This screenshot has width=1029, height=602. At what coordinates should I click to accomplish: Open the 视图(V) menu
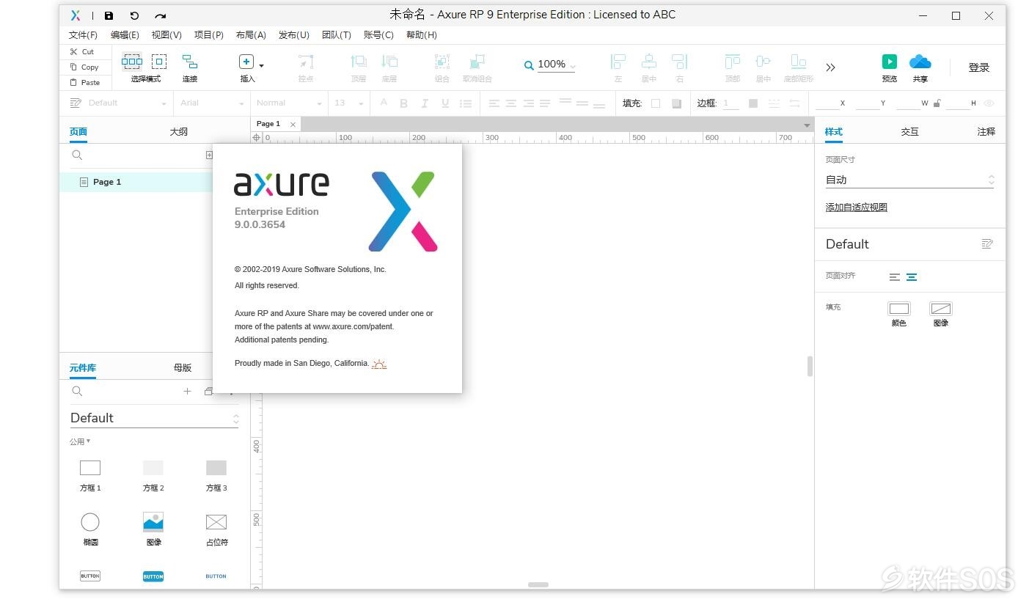point(166,35)
